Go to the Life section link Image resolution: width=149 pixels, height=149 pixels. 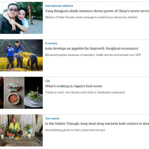47,81
